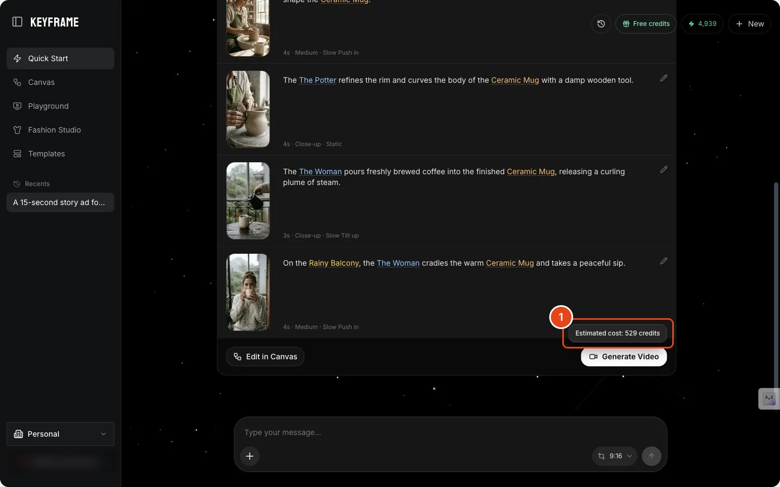This screenshot has height=487, width=780.
Task: Click the Free credits button
Action: point(646,24)
